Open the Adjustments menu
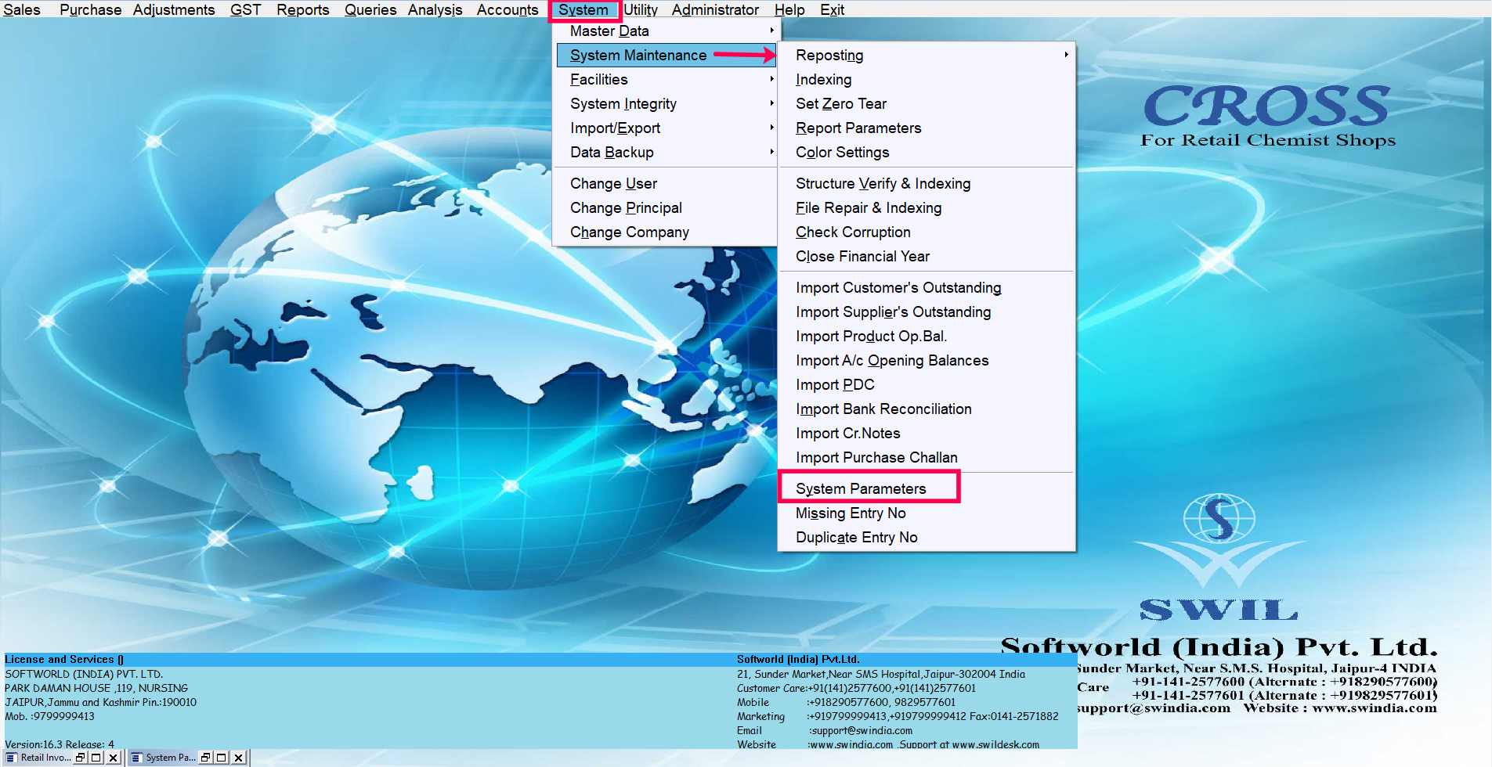 (174, 9)
